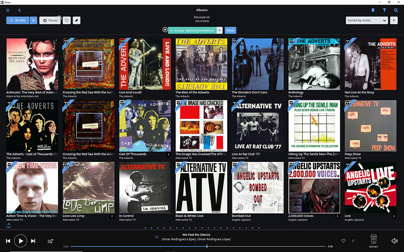The image size is (404, 252).
Task: Click the Shuffle button
Action: [18, 20]
